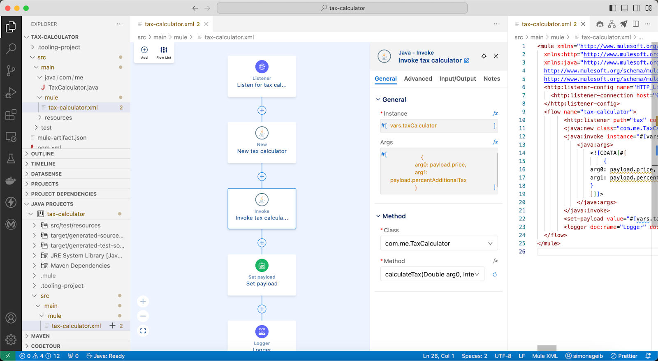Open the Extensions view
The width and height of the screenshot is (658, 361).
[x=11, y=115]
